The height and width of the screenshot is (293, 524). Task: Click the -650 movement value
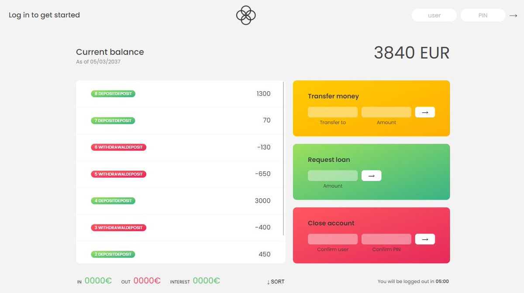[263, 174]
